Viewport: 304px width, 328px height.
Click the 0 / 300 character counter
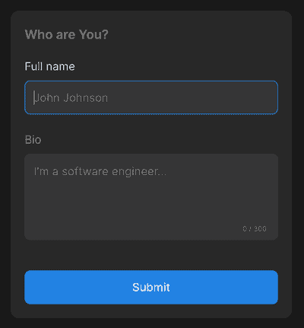pyautogui.click(x=255, y=228)
